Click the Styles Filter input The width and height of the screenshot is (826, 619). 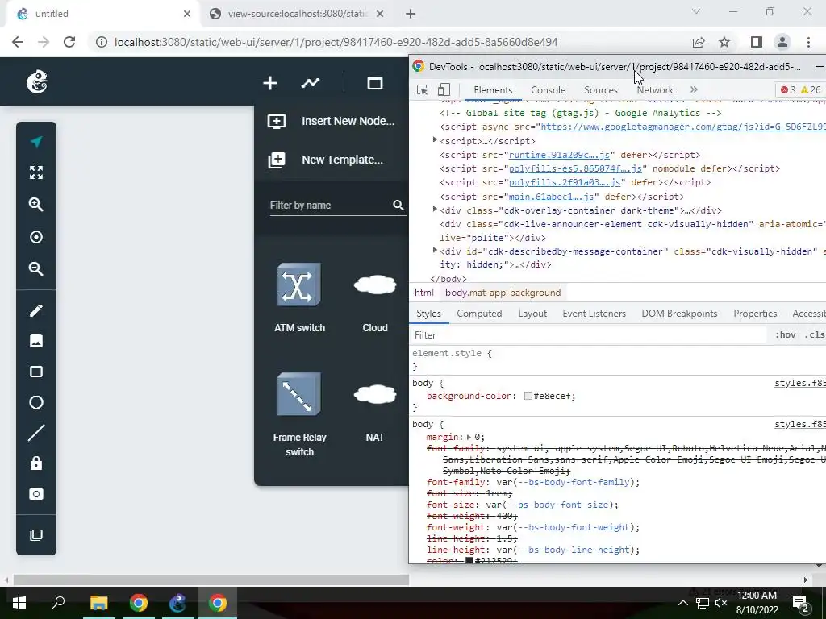pos(588,335)
